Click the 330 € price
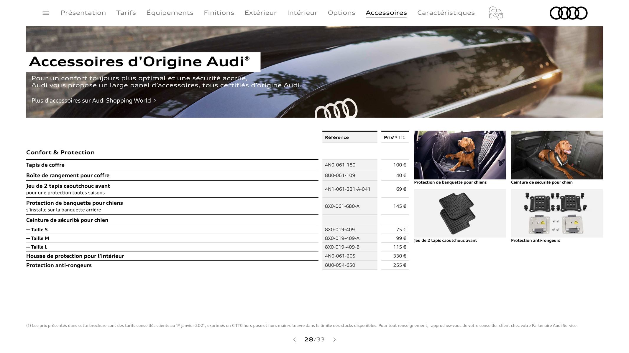The image size is (629, 353). click(400, 256)
